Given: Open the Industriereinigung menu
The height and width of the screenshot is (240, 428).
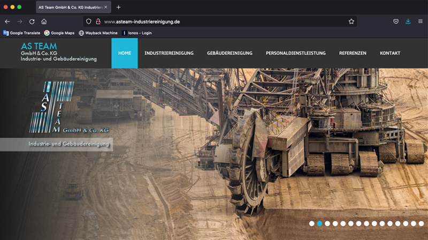Looking at the screenshot, I should point(169,53).
